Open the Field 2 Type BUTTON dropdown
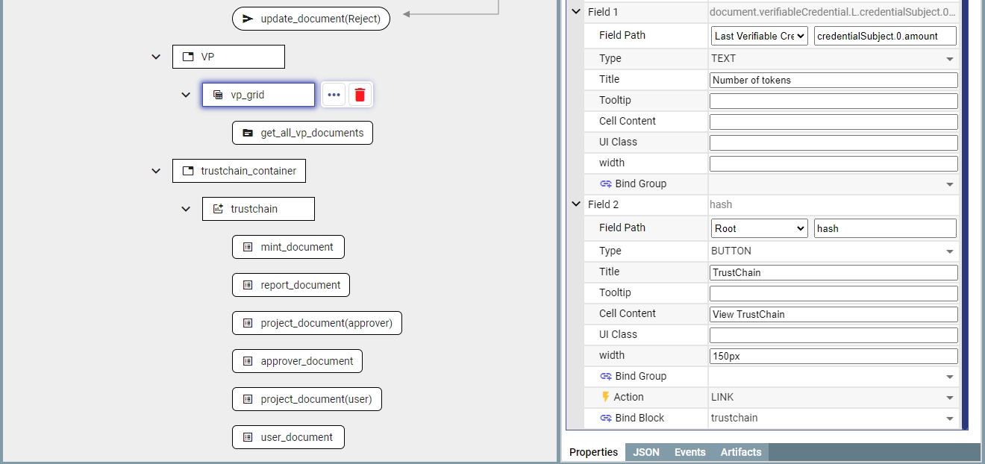 [833, 251]
